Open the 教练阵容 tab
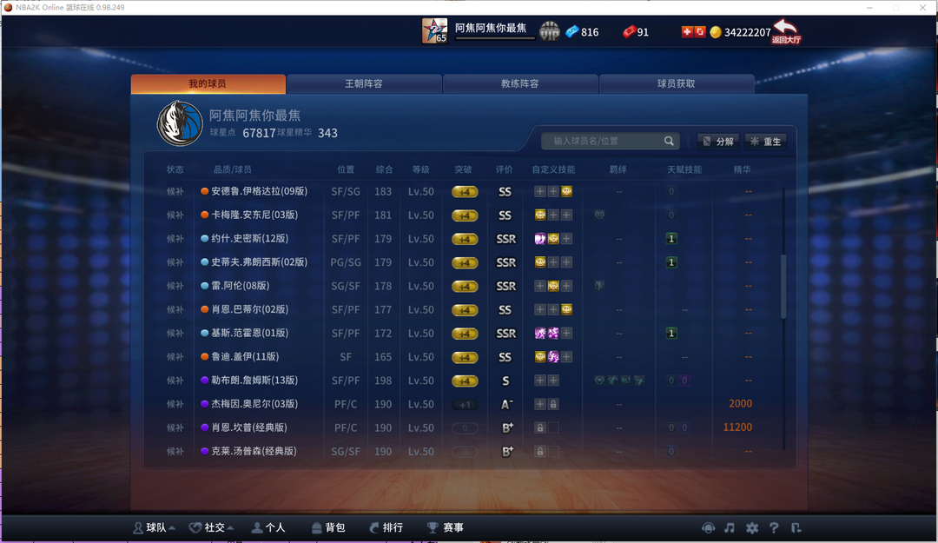 click(x=520, y=83)
